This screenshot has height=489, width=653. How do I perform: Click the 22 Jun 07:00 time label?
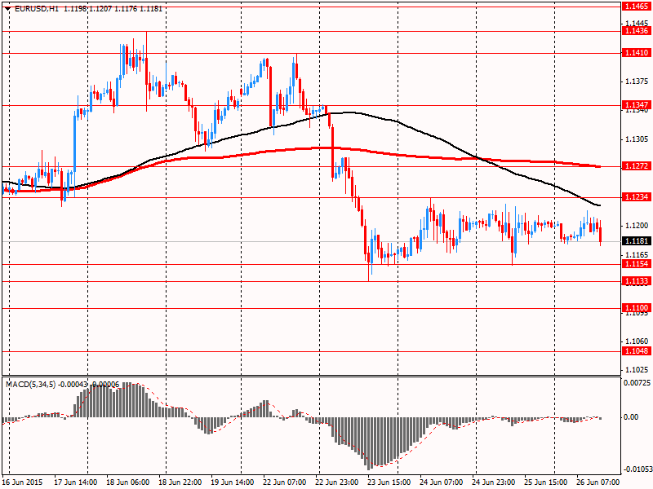(x=285, y=482)
